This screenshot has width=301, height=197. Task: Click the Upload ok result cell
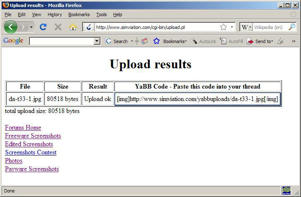pos(97,99)
